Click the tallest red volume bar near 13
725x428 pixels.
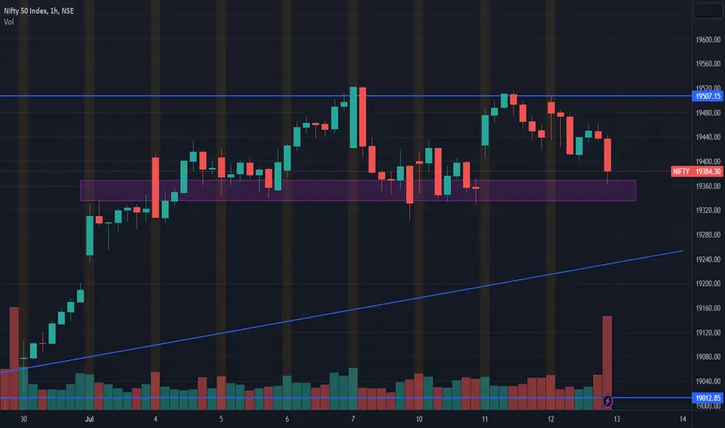pyautogui.click(x=607, y=363)
